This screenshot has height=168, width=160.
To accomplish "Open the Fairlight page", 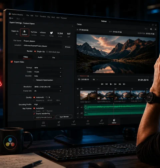I will (101, 122).
